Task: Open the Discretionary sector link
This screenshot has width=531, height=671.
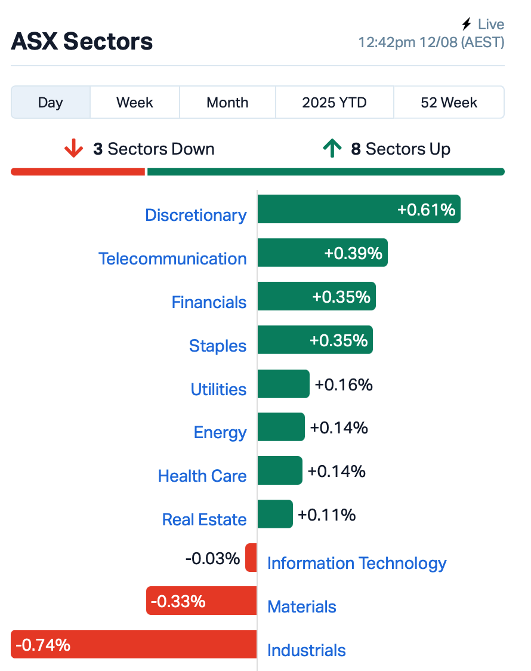Action: [196, 215]
